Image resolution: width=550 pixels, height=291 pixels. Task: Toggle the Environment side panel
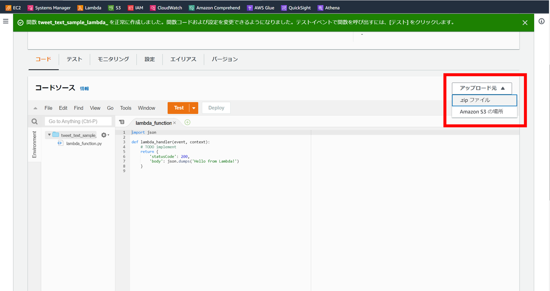click(x=35, y=145)
